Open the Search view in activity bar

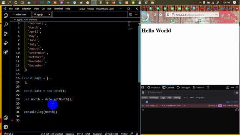[6, 24]
